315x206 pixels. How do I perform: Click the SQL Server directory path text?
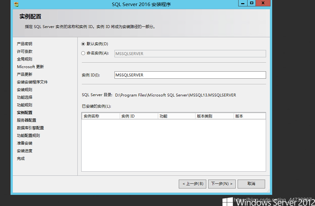tap(175, 95)
